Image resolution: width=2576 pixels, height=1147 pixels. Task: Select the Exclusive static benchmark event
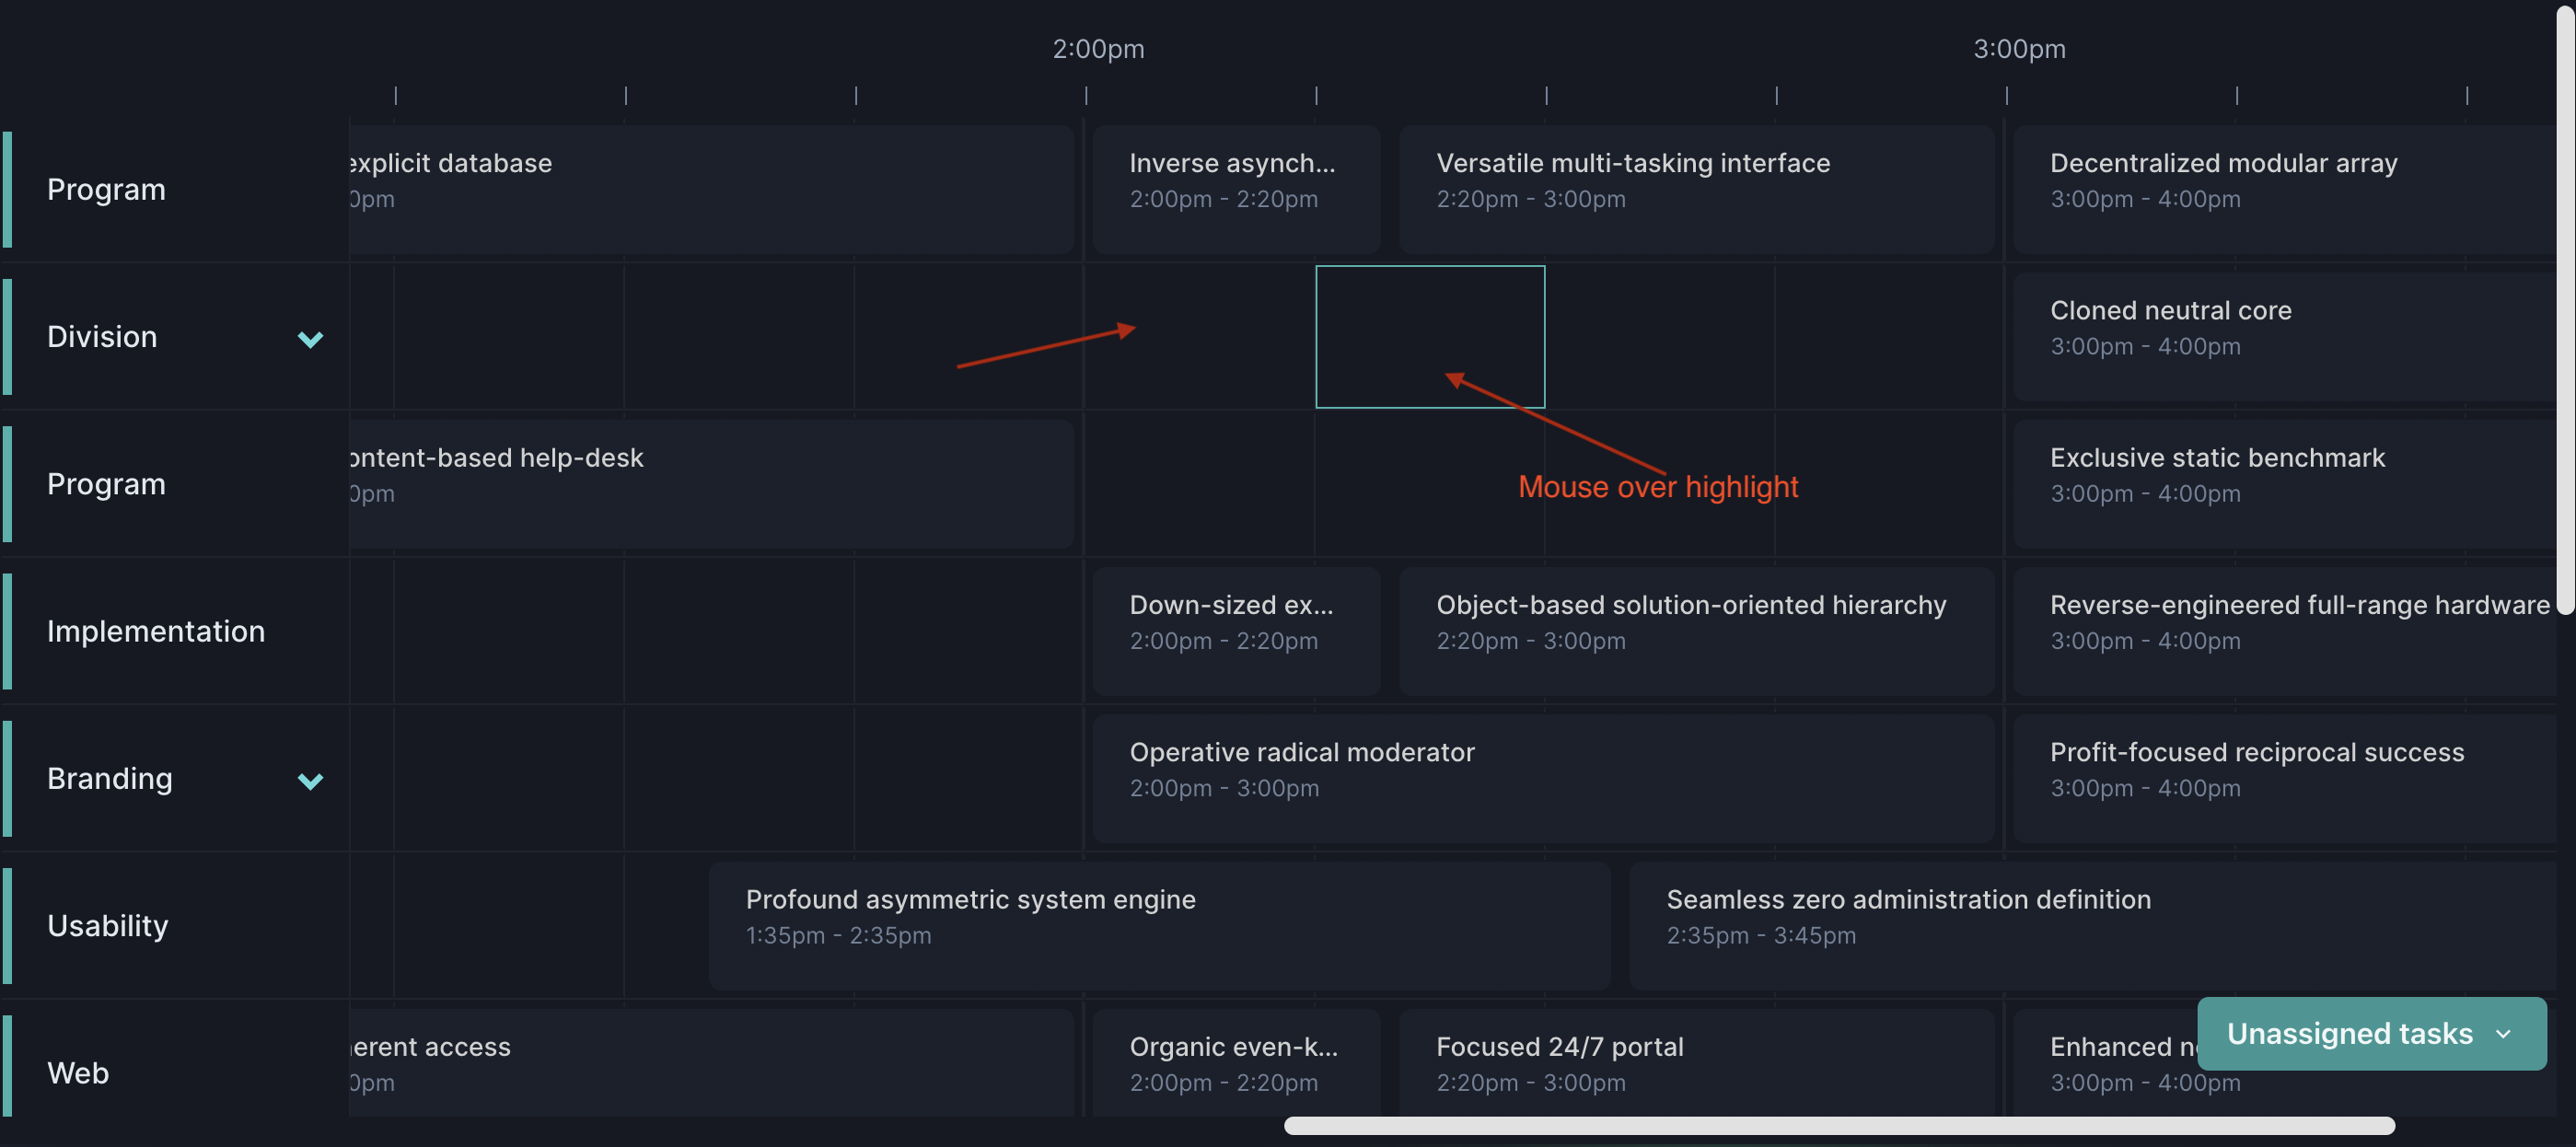pos(2285,482)
